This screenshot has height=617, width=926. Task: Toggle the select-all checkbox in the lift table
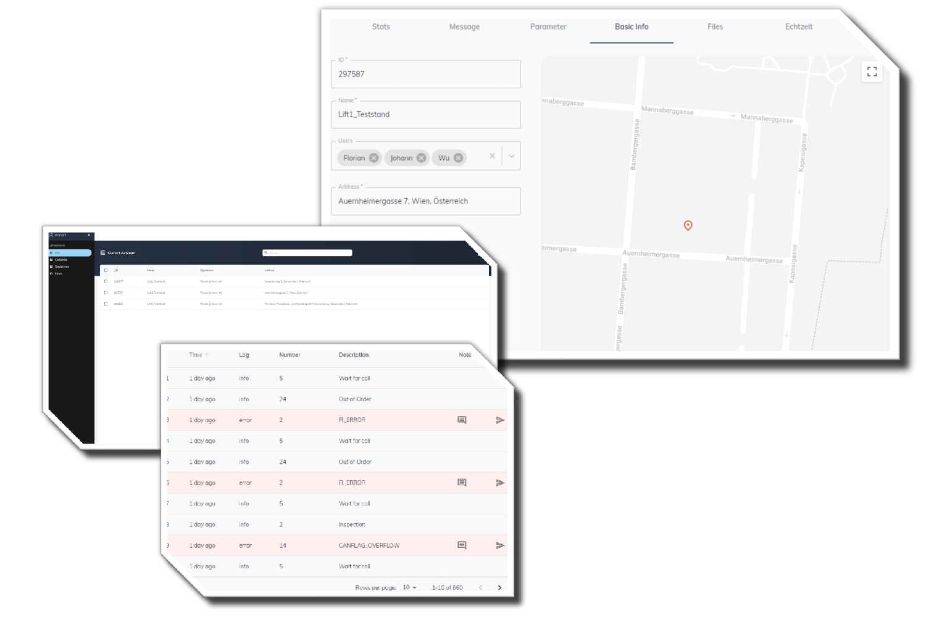tap(106, 270)
